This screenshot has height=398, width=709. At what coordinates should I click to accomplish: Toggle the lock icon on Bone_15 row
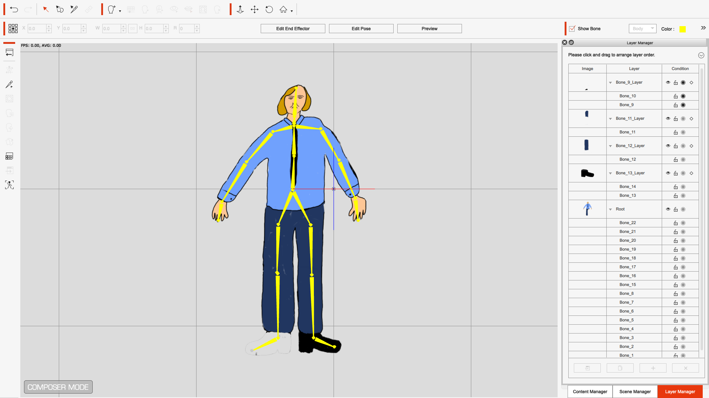[676, 285]
